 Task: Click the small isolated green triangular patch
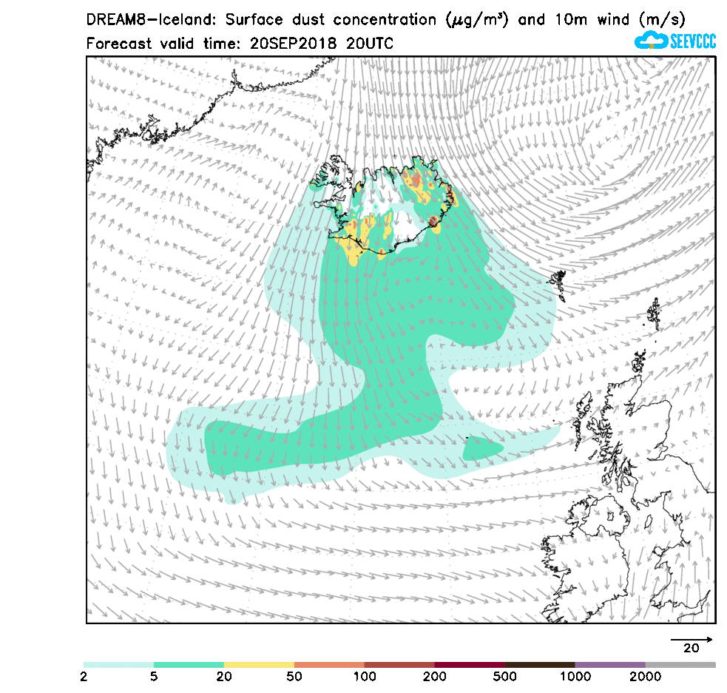(x=479, y=447)
